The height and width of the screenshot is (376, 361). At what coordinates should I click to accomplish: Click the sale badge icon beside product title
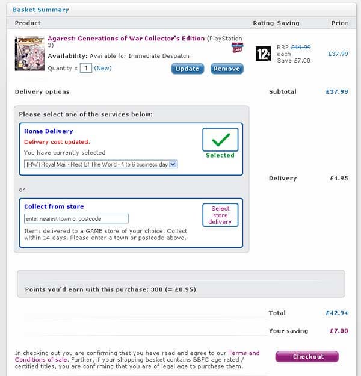click(237, 47)
